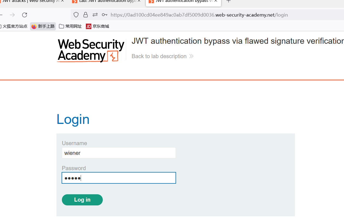The width and height of the screenshot is (344, 219).
Task: Open the 新手上路 Firefox bookmark
Action: click(x=43, y=26)
